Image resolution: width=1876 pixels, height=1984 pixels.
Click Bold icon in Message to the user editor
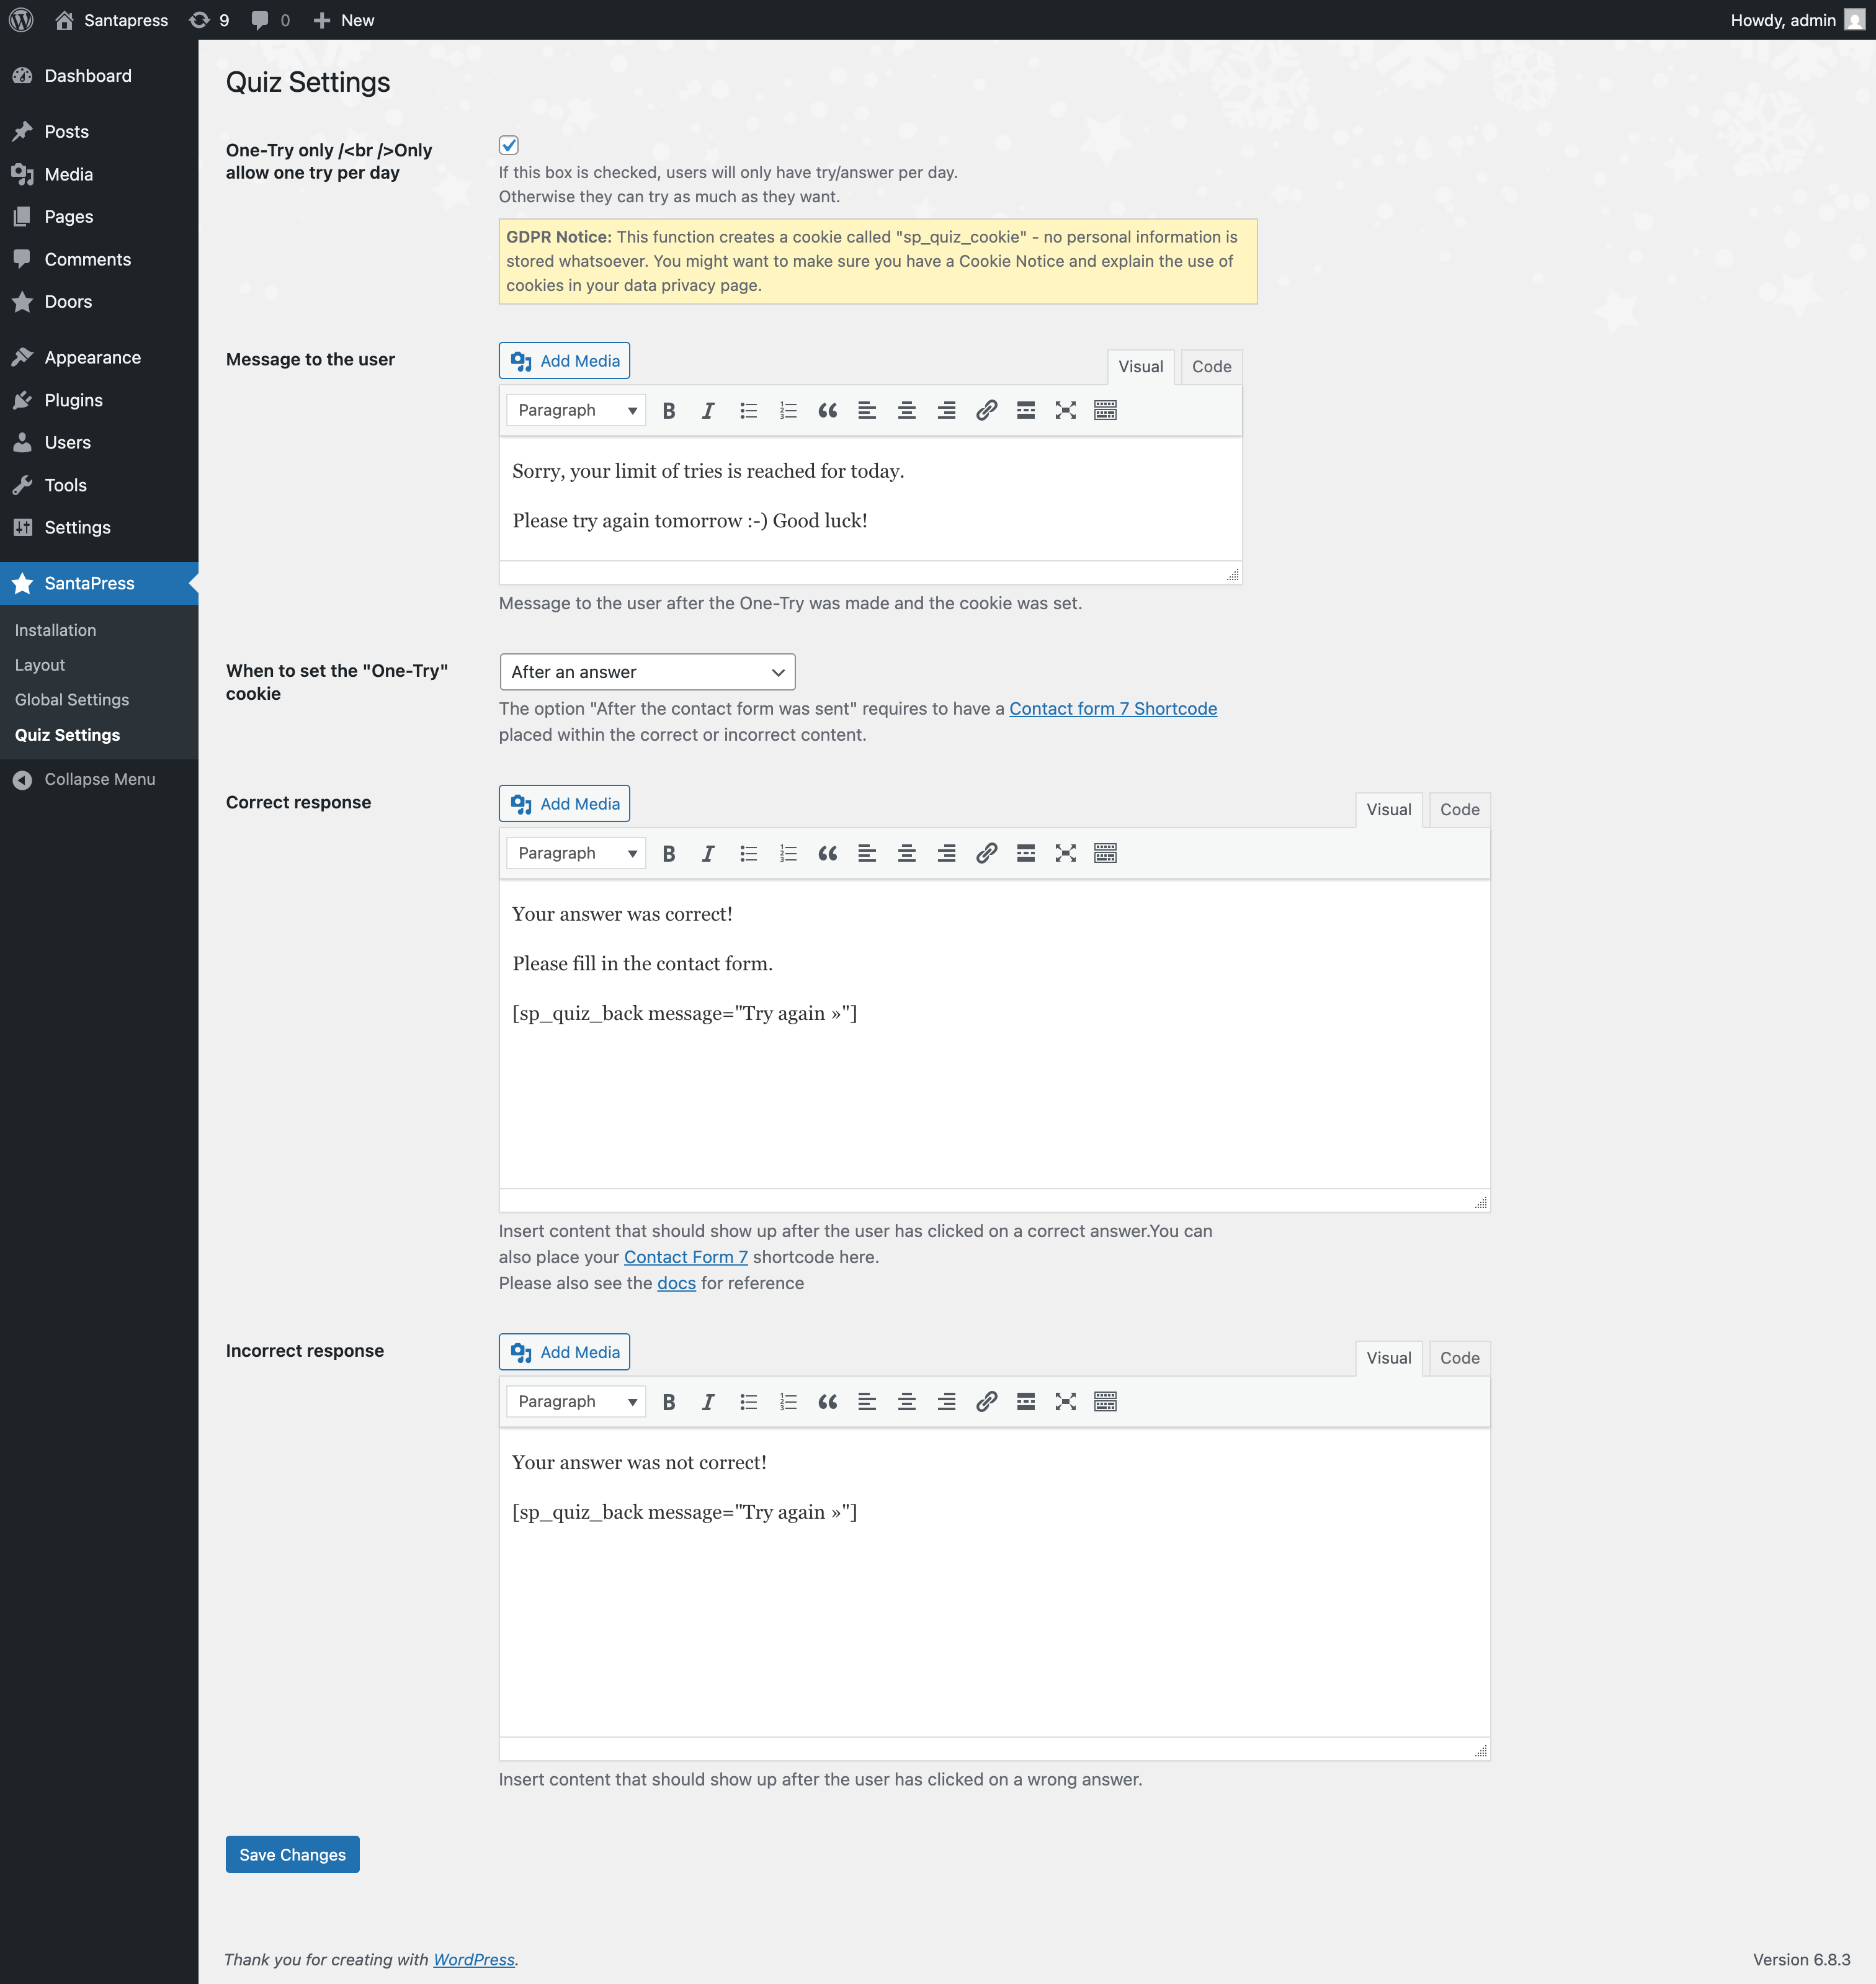[669, 410]
